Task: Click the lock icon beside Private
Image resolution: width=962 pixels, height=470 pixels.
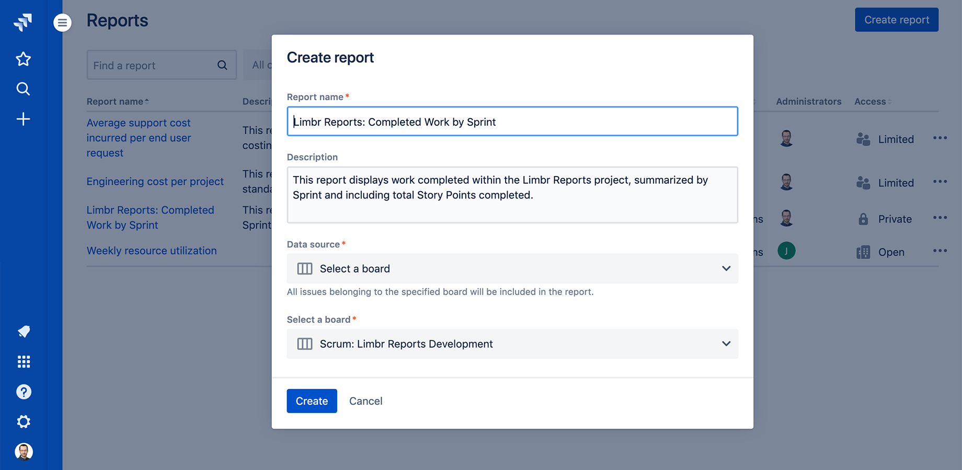Action: coord(863,219)
